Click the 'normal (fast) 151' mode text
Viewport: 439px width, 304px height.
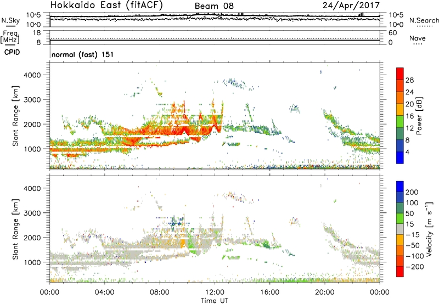(83, 54)
